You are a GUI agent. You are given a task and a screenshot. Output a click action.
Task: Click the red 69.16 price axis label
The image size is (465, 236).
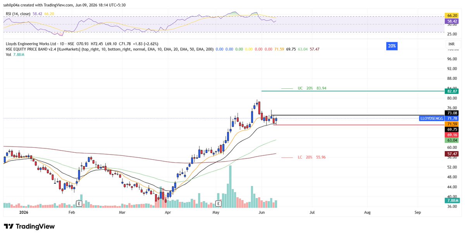point(452,135)
